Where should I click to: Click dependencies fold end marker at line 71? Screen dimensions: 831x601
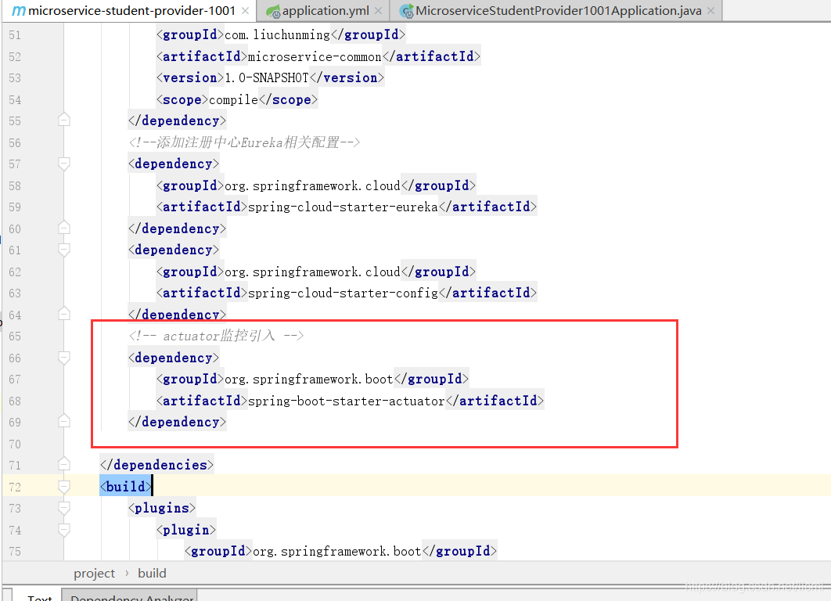(x=63, y=465)
